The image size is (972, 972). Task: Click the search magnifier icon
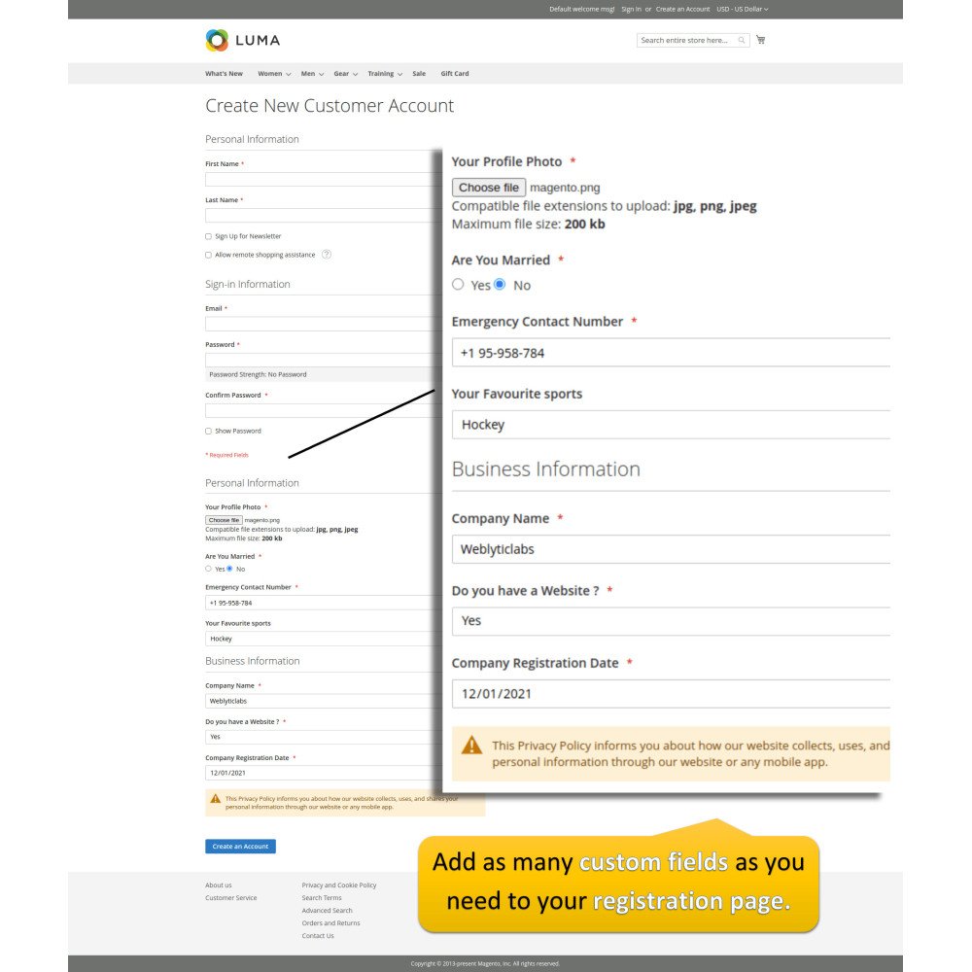pos(742,40)
